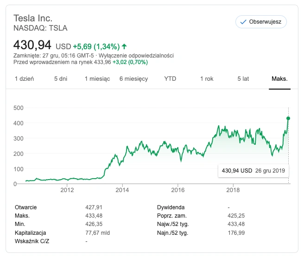304x258 pixels.
Task: Click the green data point on chart
Action: point(288,118)
